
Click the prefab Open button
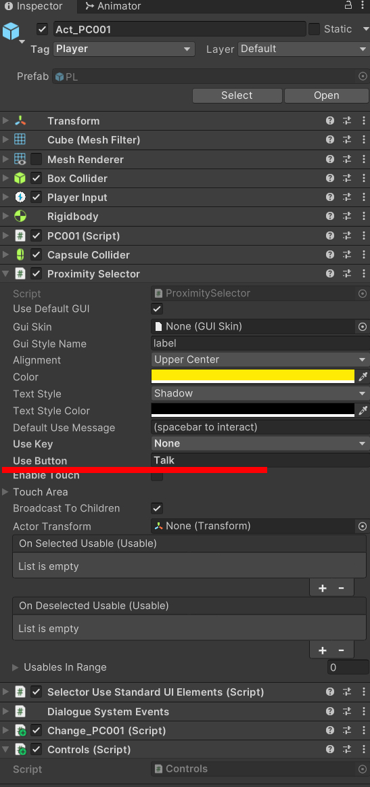[326, 95]
